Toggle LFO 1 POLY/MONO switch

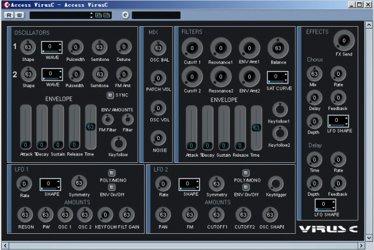click(112, 173)
